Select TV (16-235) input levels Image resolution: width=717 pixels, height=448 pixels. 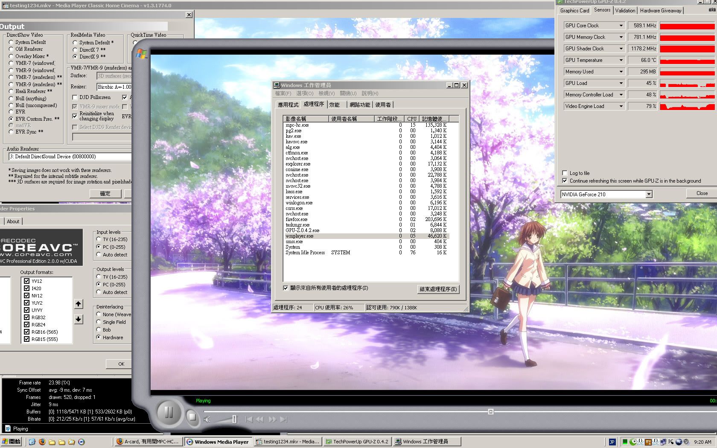click(x=112, y=239)
